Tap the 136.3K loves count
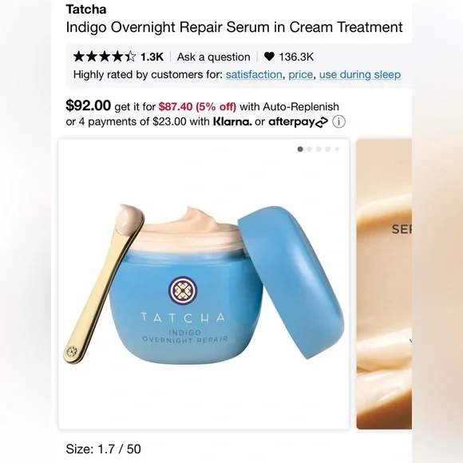 click(296, 57)
